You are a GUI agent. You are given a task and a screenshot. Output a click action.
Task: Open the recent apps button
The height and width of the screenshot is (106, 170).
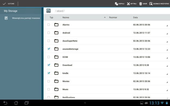(26, 103)
